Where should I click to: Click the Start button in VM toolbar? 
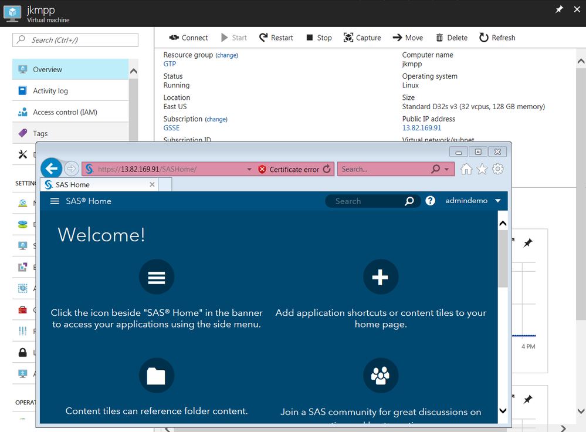(x=234, y=38)
